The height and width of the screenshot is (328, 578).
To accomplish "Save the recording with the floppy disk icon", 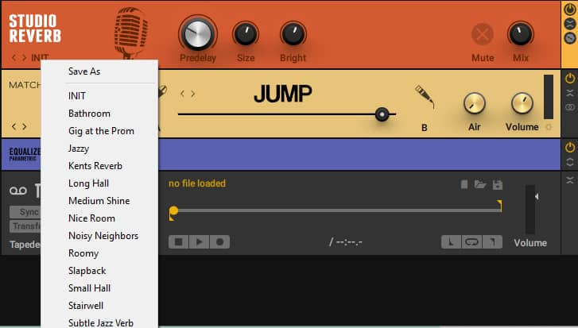I will coord(497,185).
